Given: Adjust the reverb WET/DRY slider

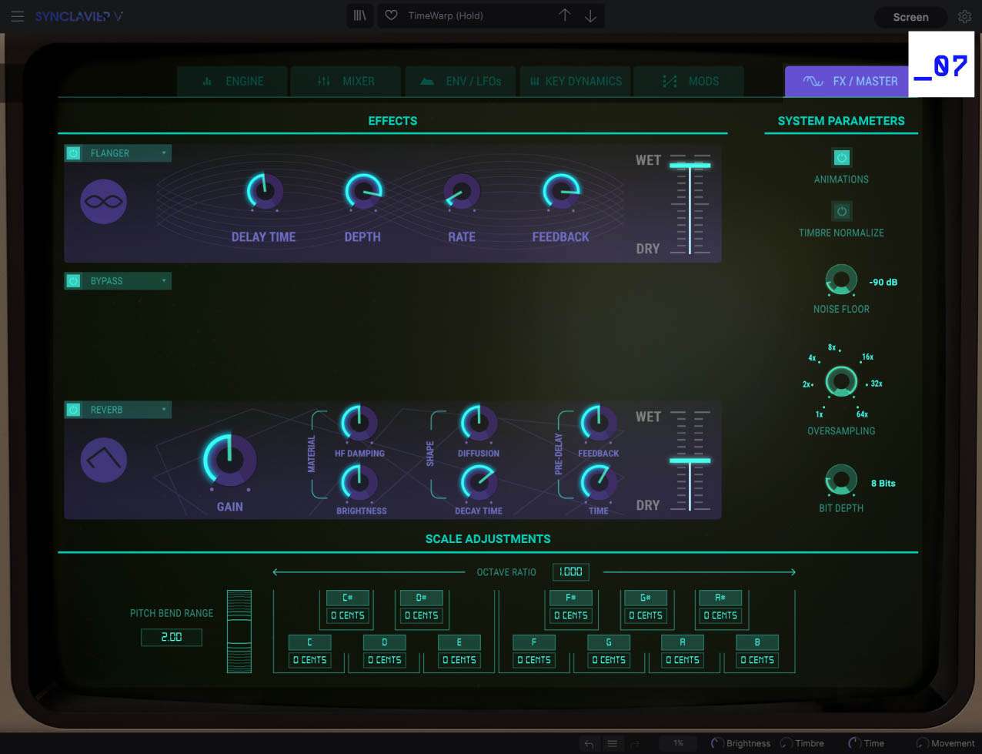Looking at the screenshot, I should [x=690, y=460].
